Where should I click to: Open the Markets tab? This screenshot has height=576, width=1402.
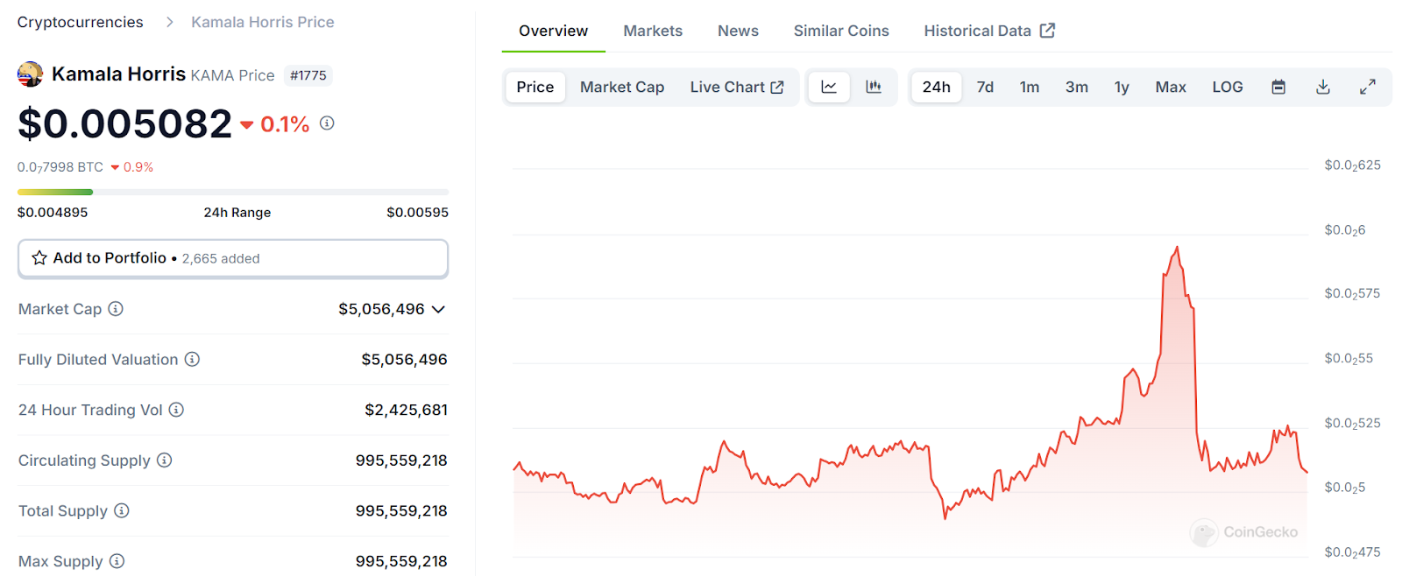(653, 31)
